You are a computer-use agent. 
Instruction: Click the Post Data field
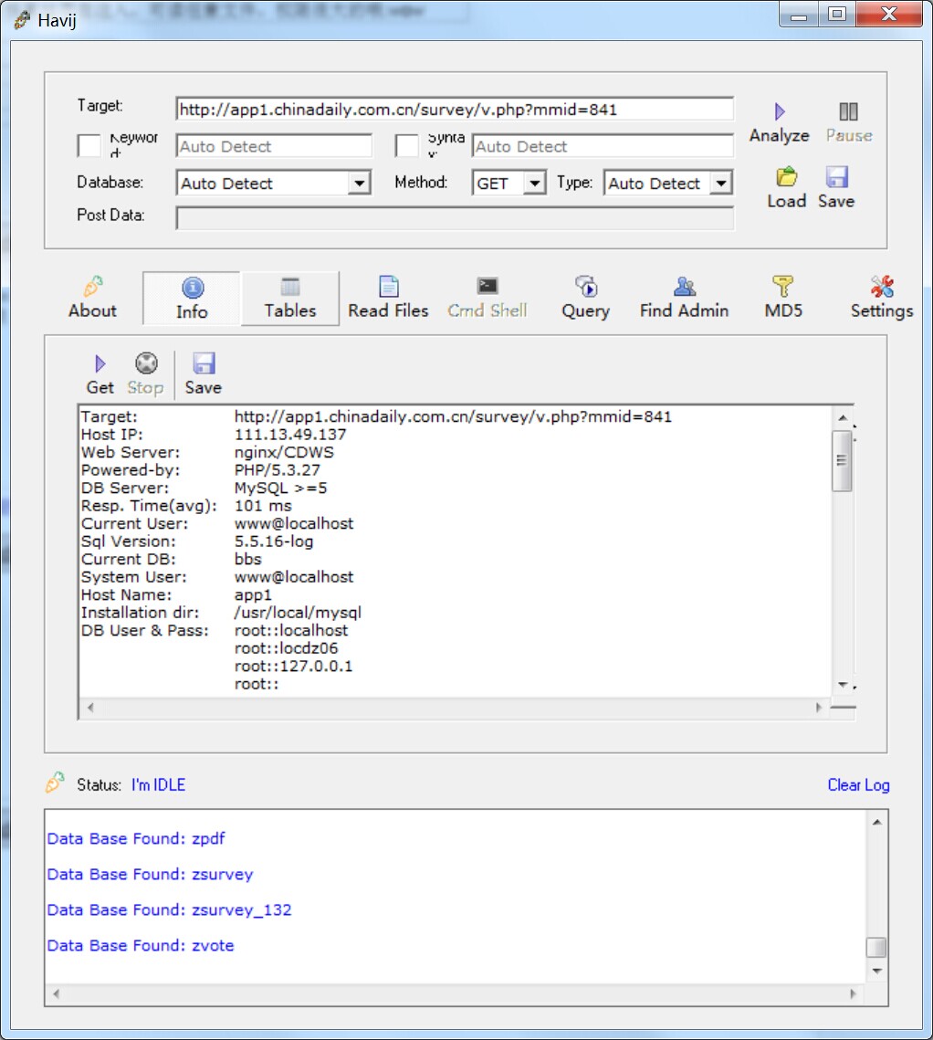click(x=455, y=218)
